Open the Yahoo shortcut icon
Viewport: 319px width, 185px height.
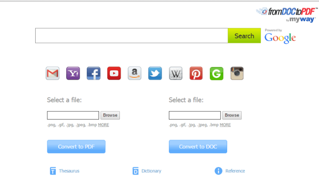point(73,73)
